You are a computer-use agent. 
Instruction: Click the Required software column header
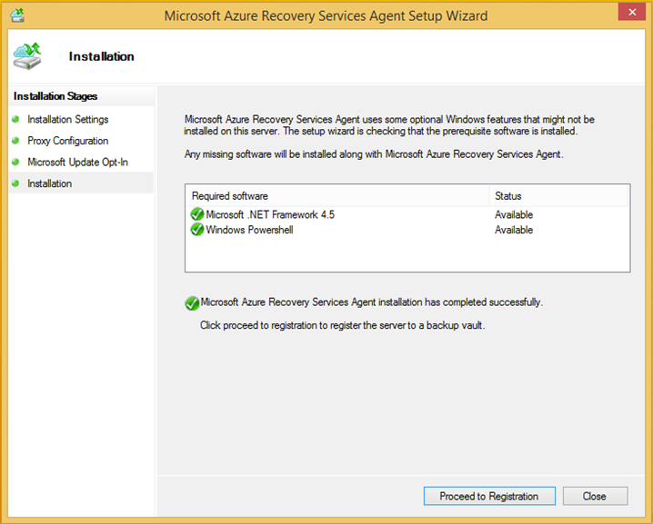coord(337,196)
